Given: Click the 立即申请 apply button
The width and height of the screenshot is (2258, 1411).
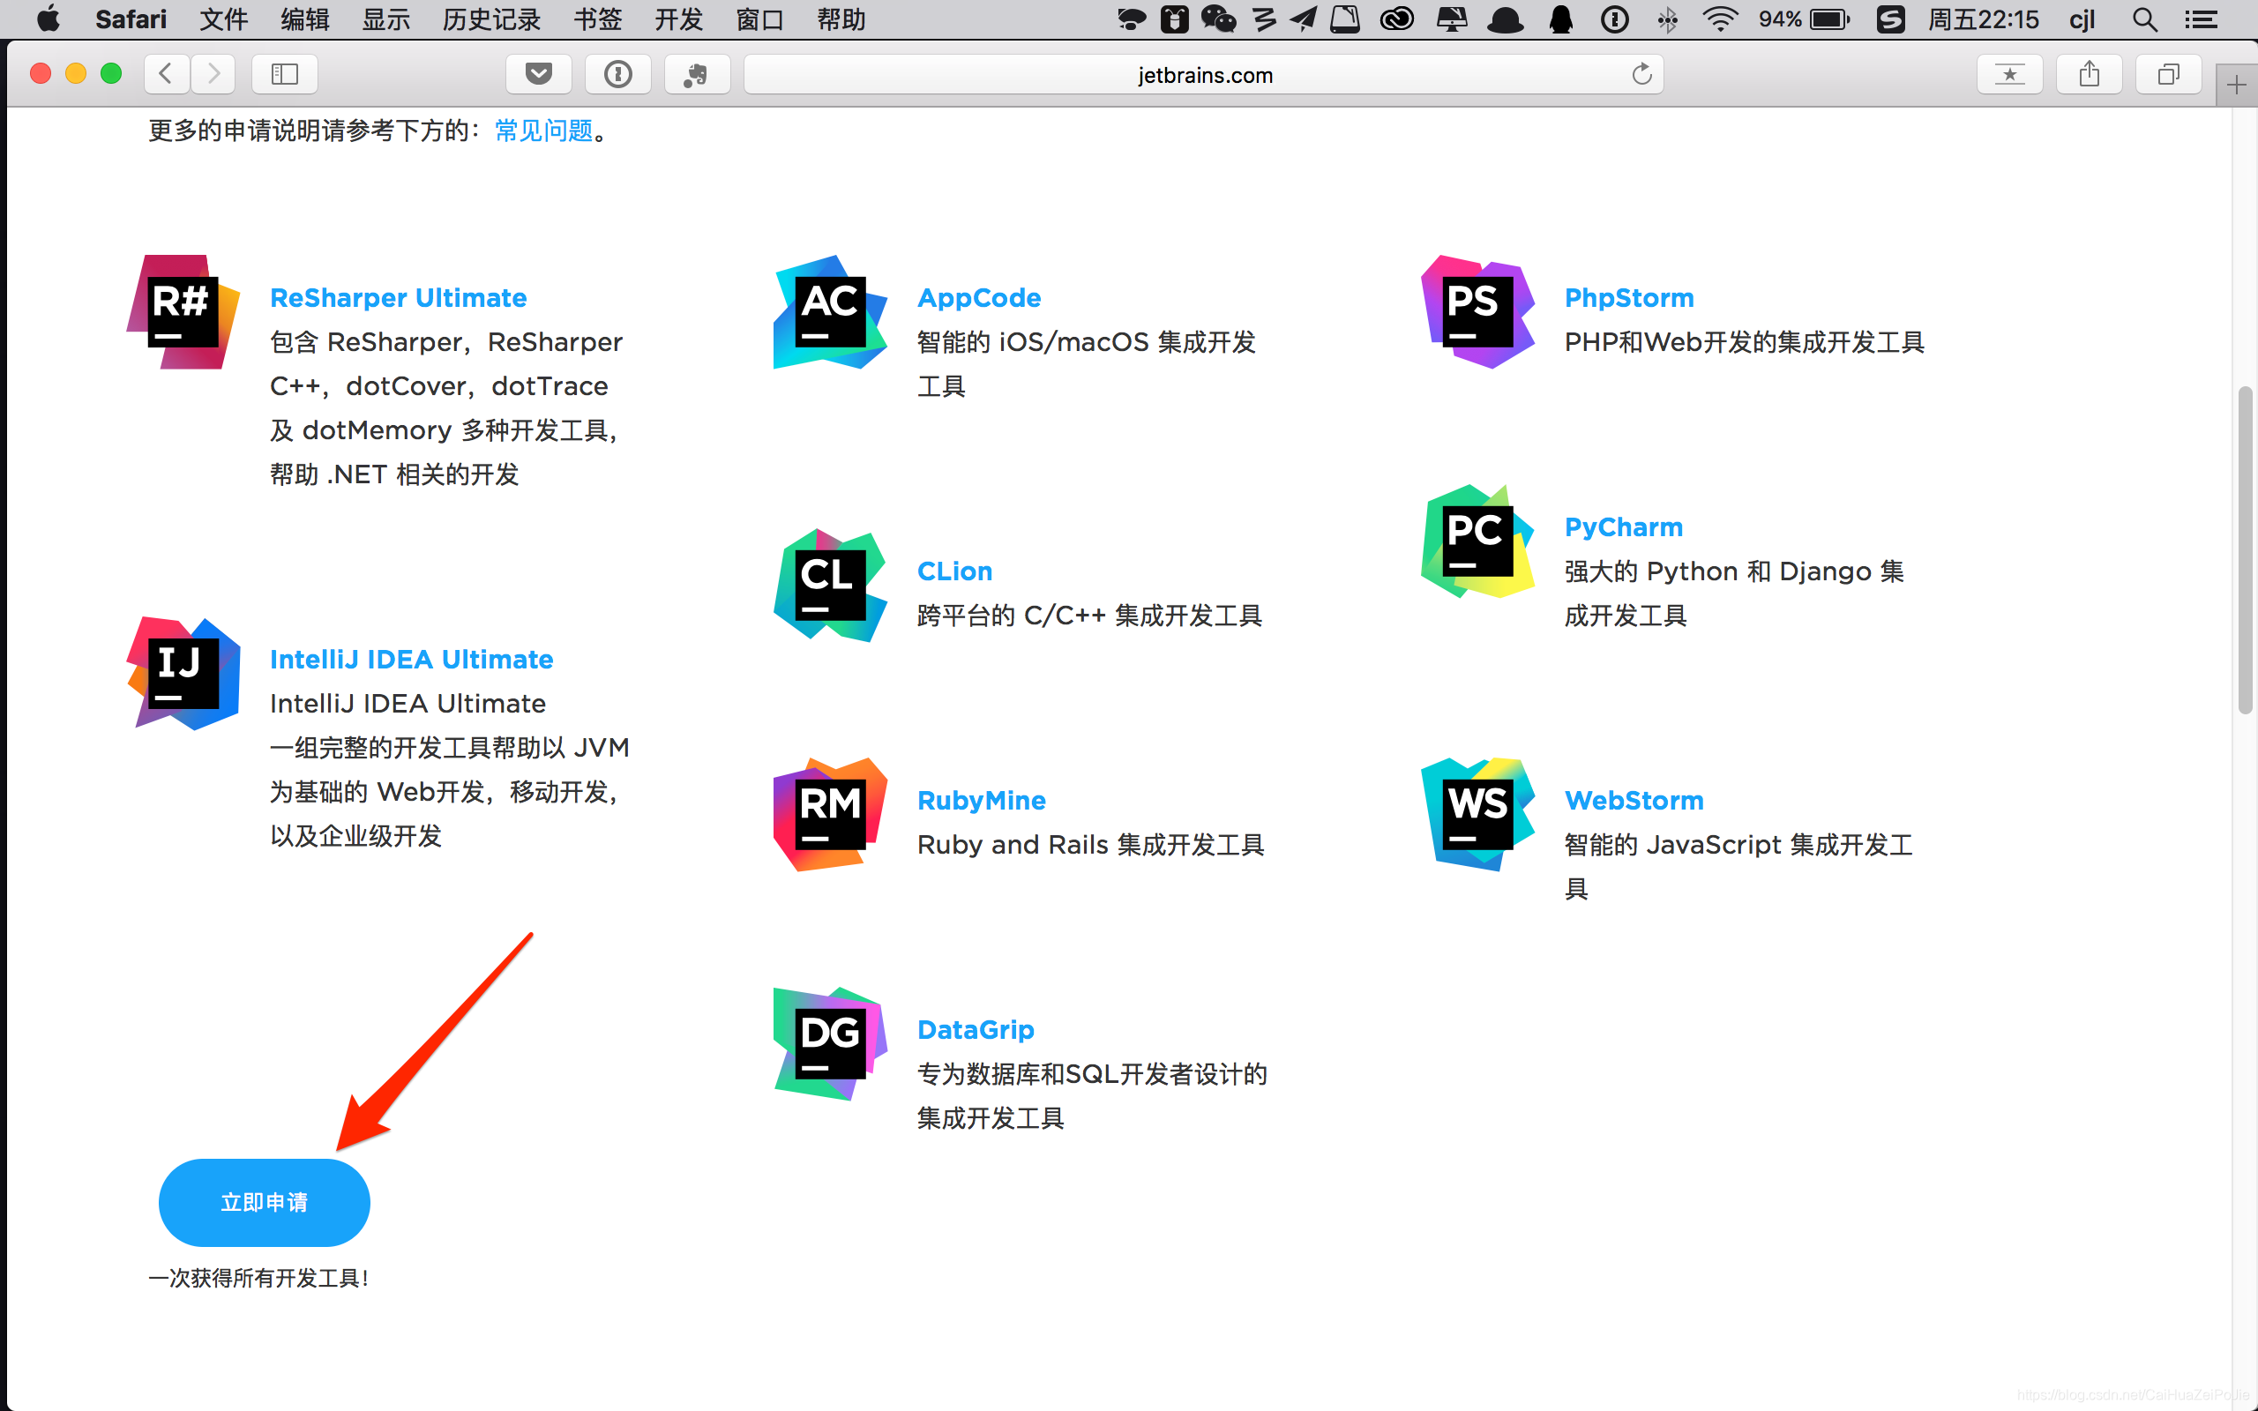Looking at the screenshot, I should [x=264, y=1202].
